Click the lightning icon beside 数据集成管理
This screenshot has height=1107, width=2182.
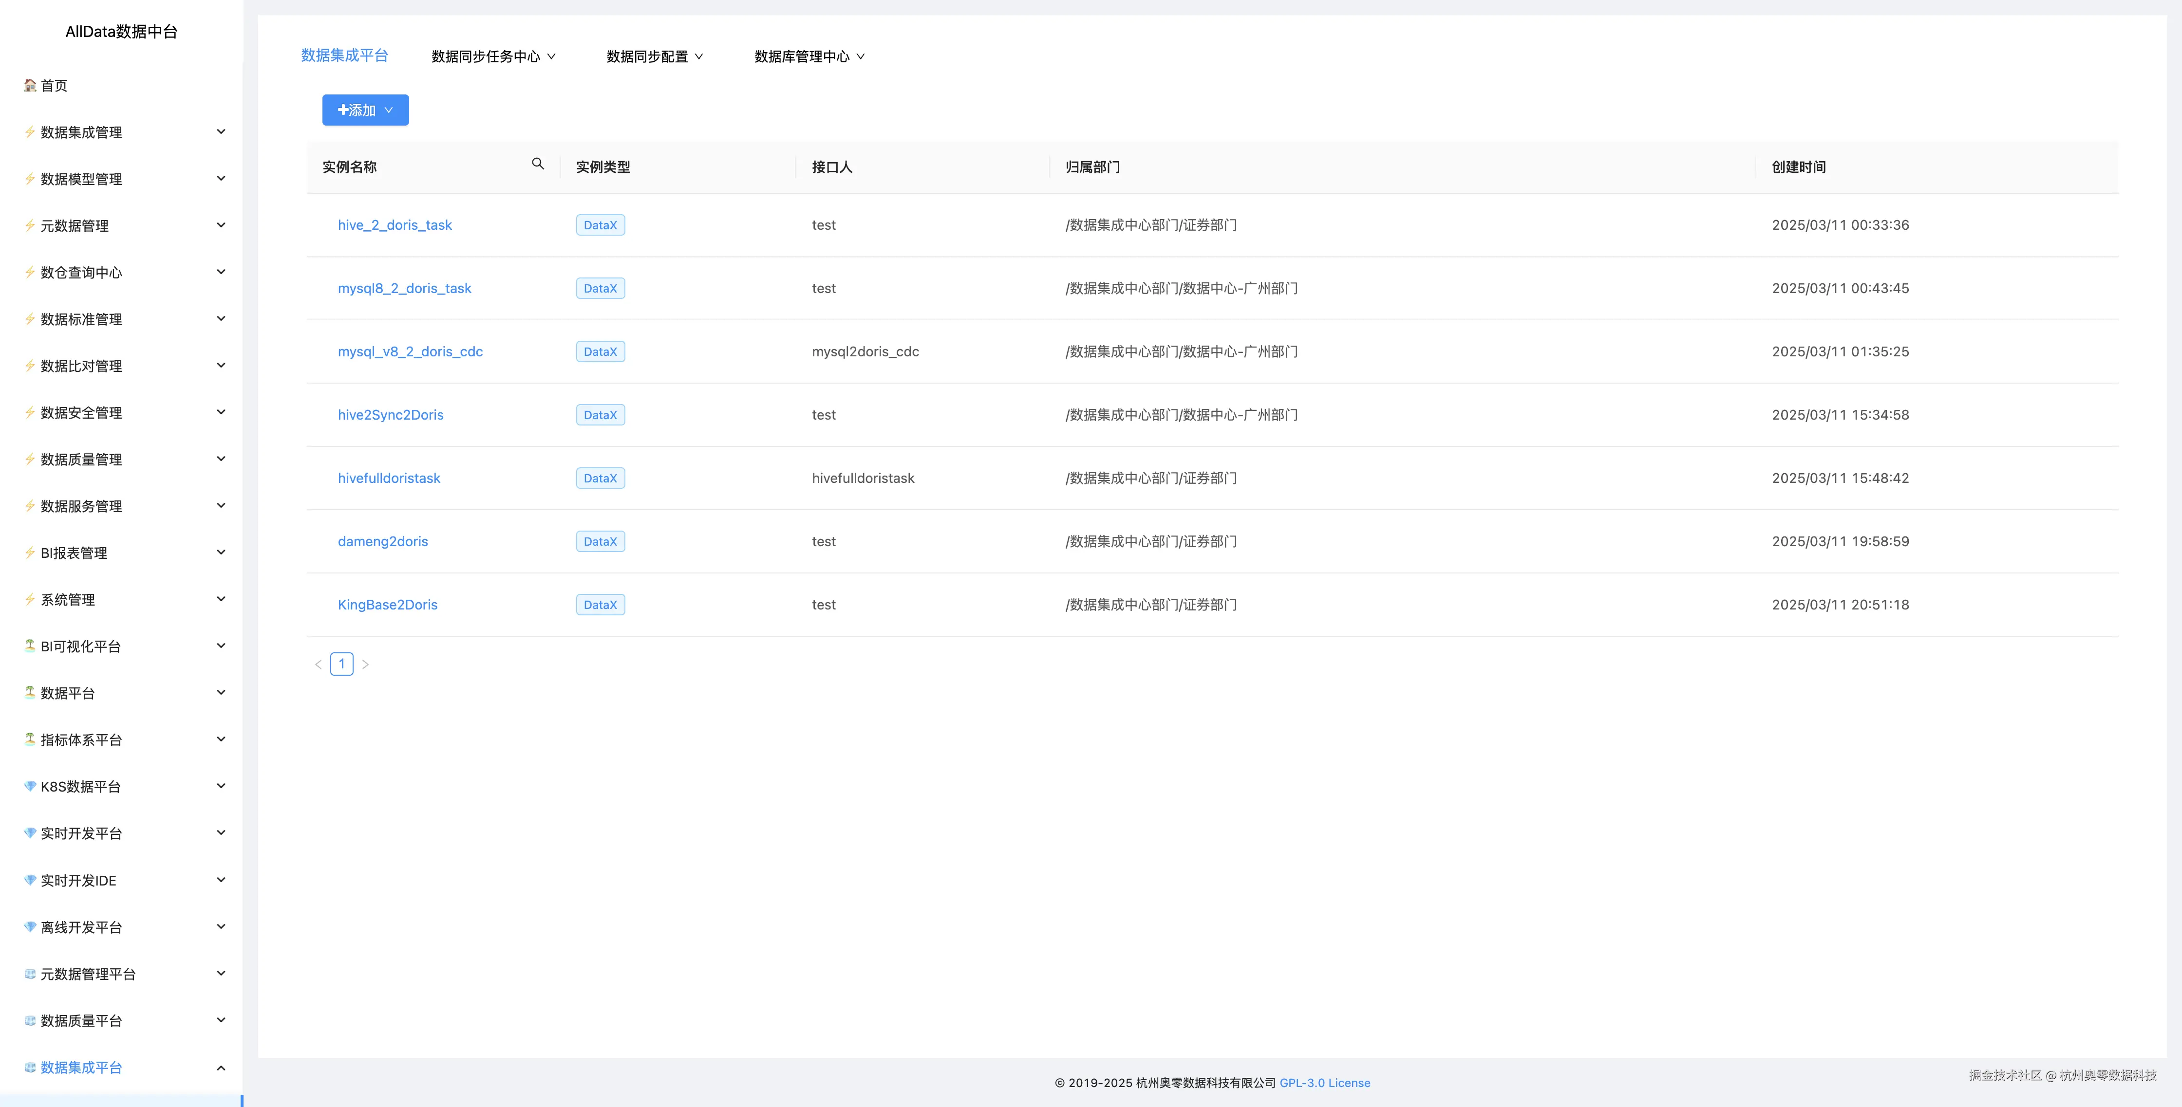pyautogui.click(x=31, y=132)
